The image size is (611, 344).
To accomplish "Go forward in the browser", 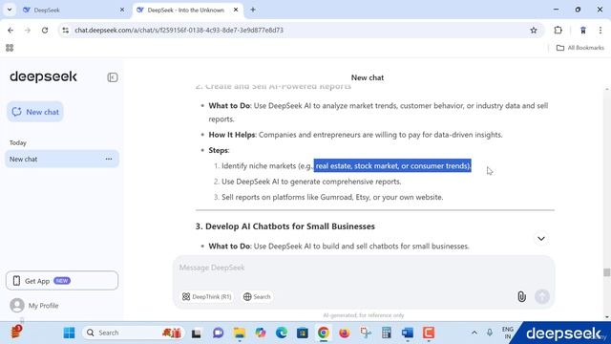I will 28,30.
